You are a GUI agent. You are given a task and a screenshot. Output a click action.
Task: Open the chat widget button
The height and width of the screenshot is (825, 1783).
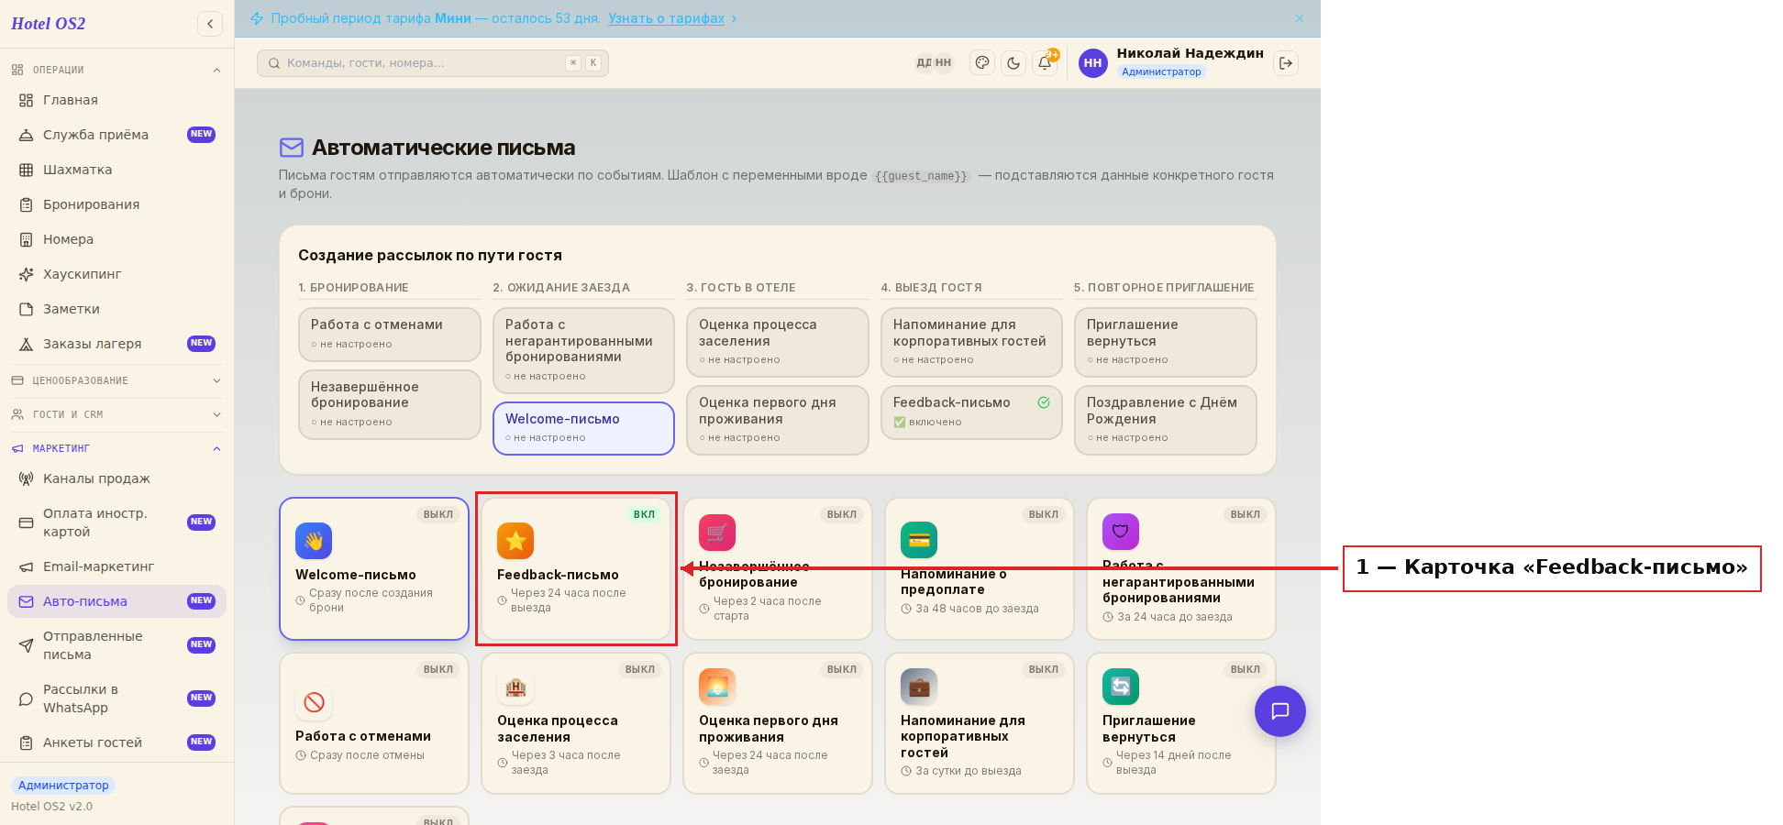pyautogui.click(x=1280, y=711)
